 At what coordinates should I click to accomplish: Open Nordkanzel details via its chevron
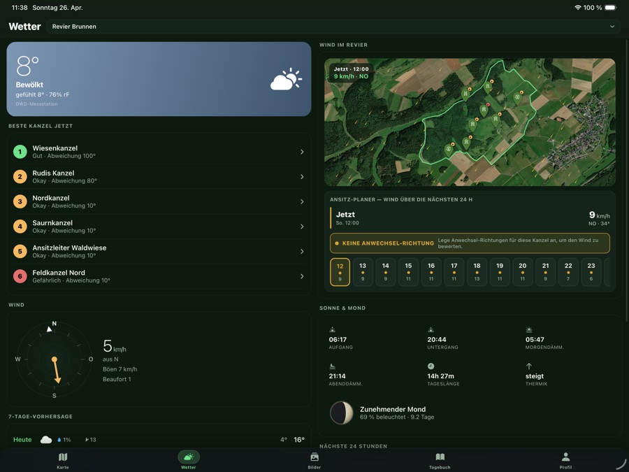(x=302, y=201)
